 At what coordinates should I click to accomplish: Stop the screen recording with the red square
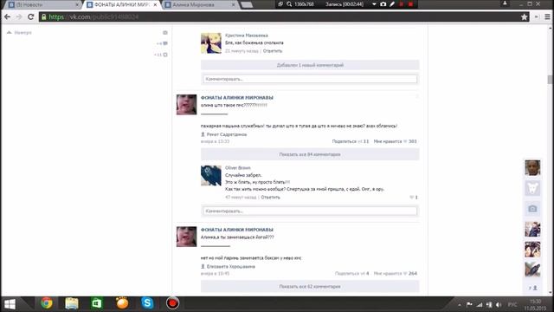(x=410, y=4)
